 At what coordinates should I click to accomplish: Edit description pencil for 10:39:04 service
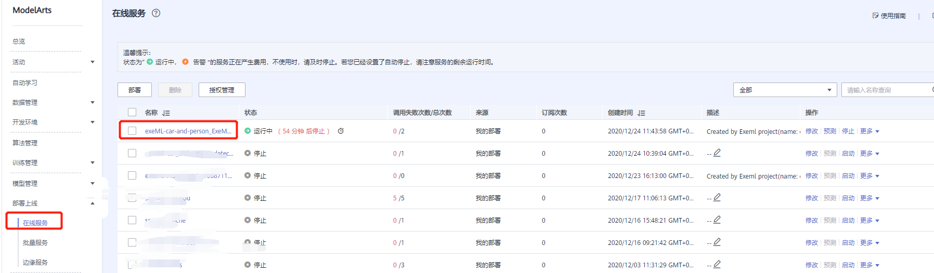click(x=717, y=153)
